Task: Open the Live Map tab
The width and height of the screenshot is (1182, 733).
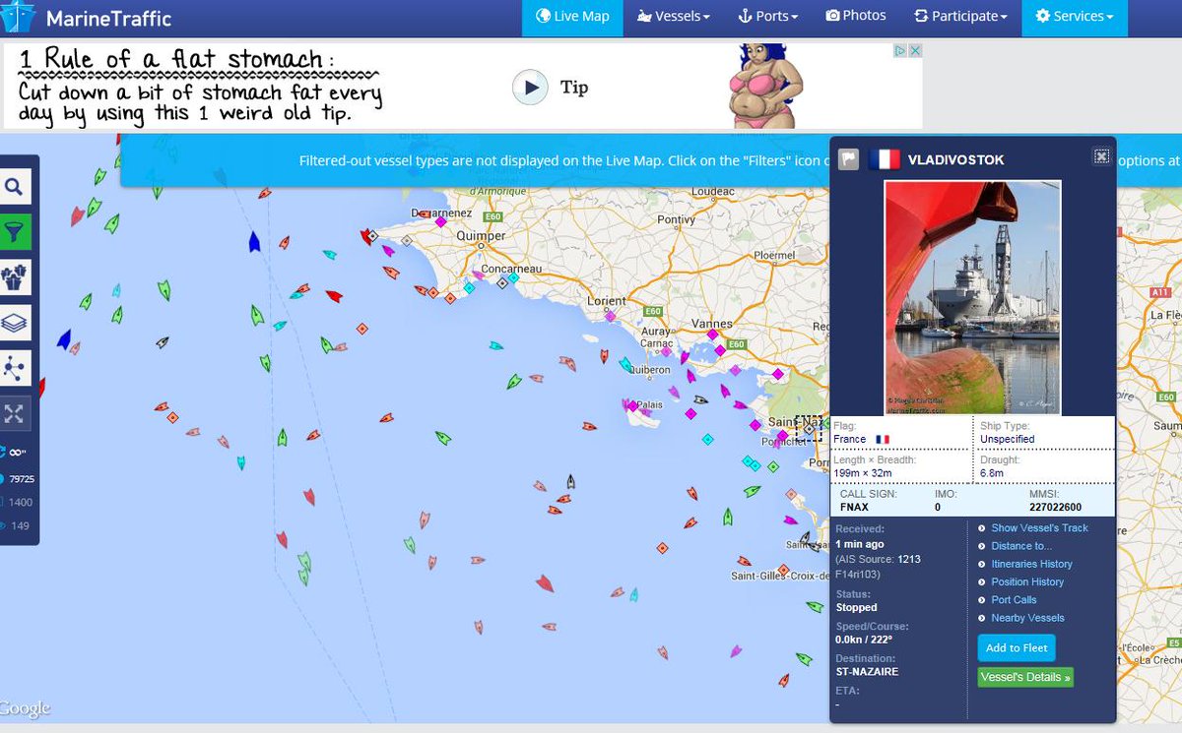Action: tap(572, 17)
